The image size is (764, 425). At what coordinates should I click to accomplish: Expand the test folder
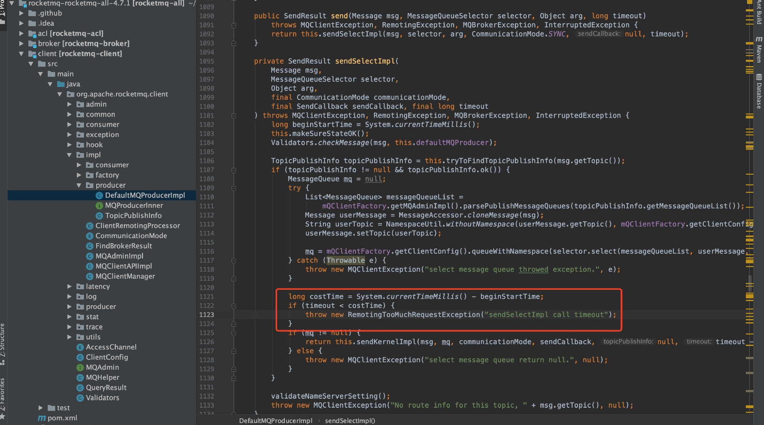coord(41,408)
